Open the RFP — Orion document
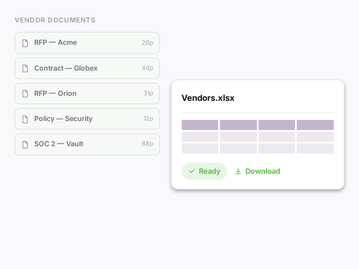The image size is (359, 269). click(x=88, y=94)
